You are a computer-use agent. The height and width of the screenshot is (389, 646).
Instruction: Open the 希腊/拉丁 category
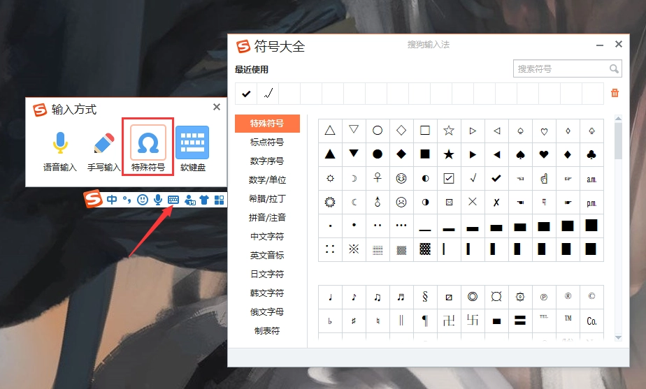point(267,199)
